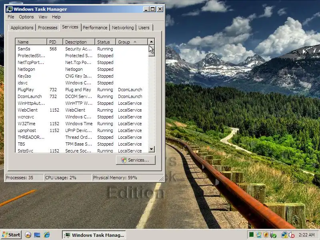Click the muted volume tray icon
Screen dimensions: 320x240
(292, 235)
